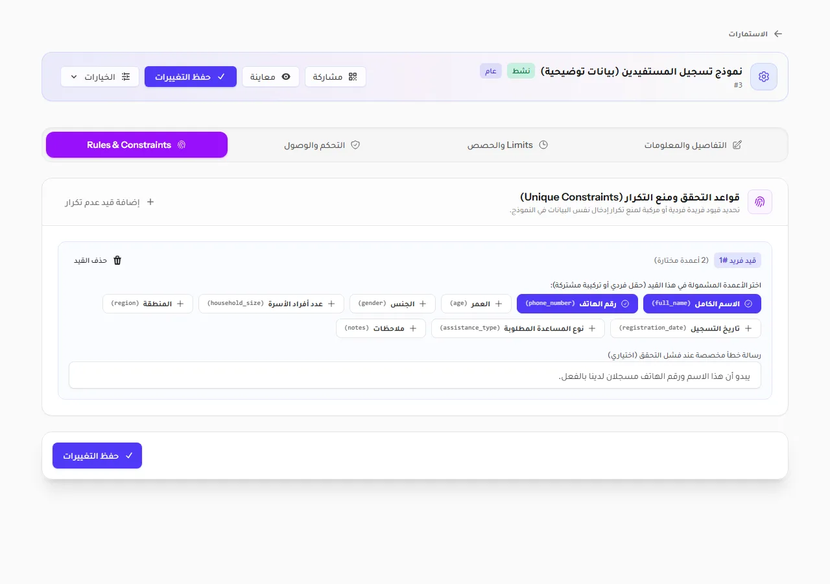Click the عام visibility badge
The height and width of the screenshot is (584, 830).
coord(491,71)
